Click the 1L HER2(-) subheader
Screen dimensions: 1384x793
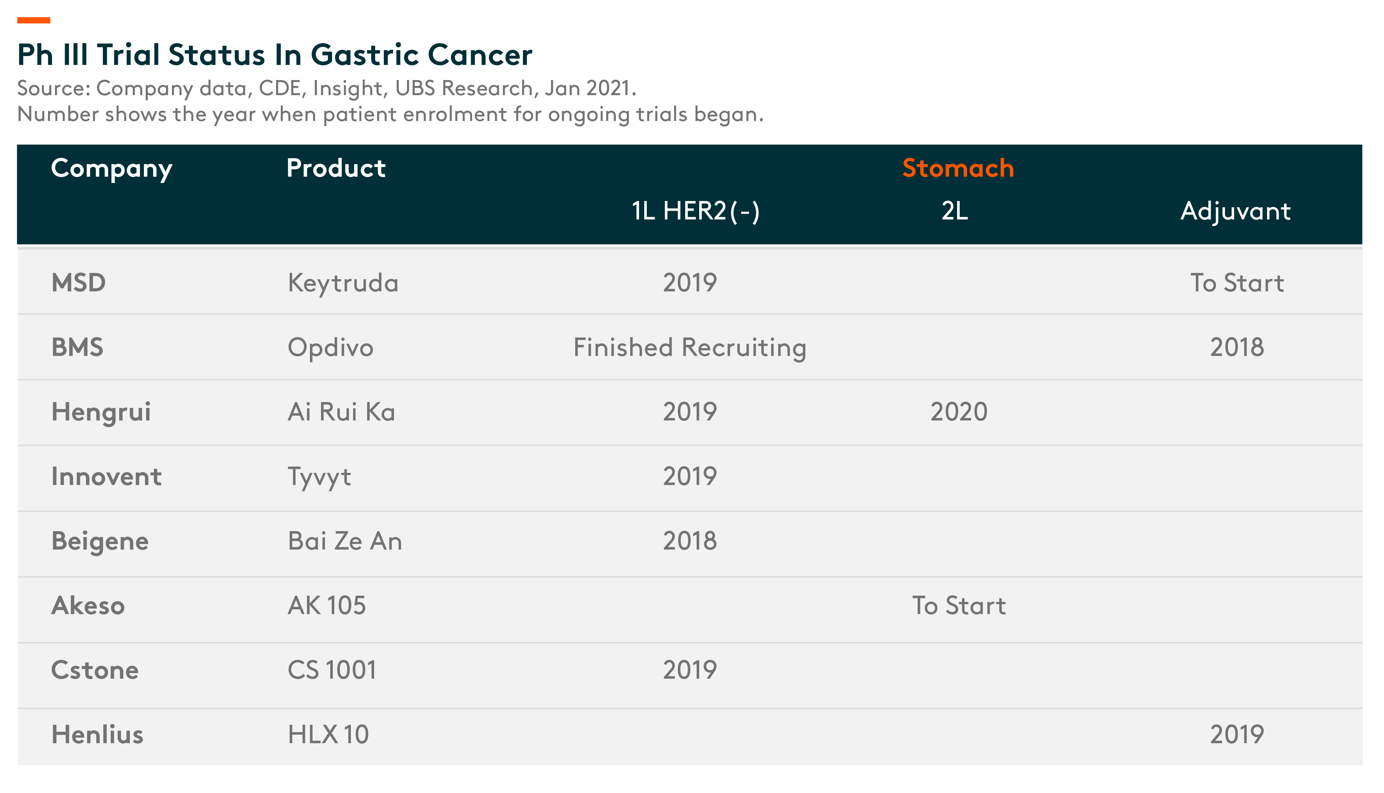(x=696, y=211)
